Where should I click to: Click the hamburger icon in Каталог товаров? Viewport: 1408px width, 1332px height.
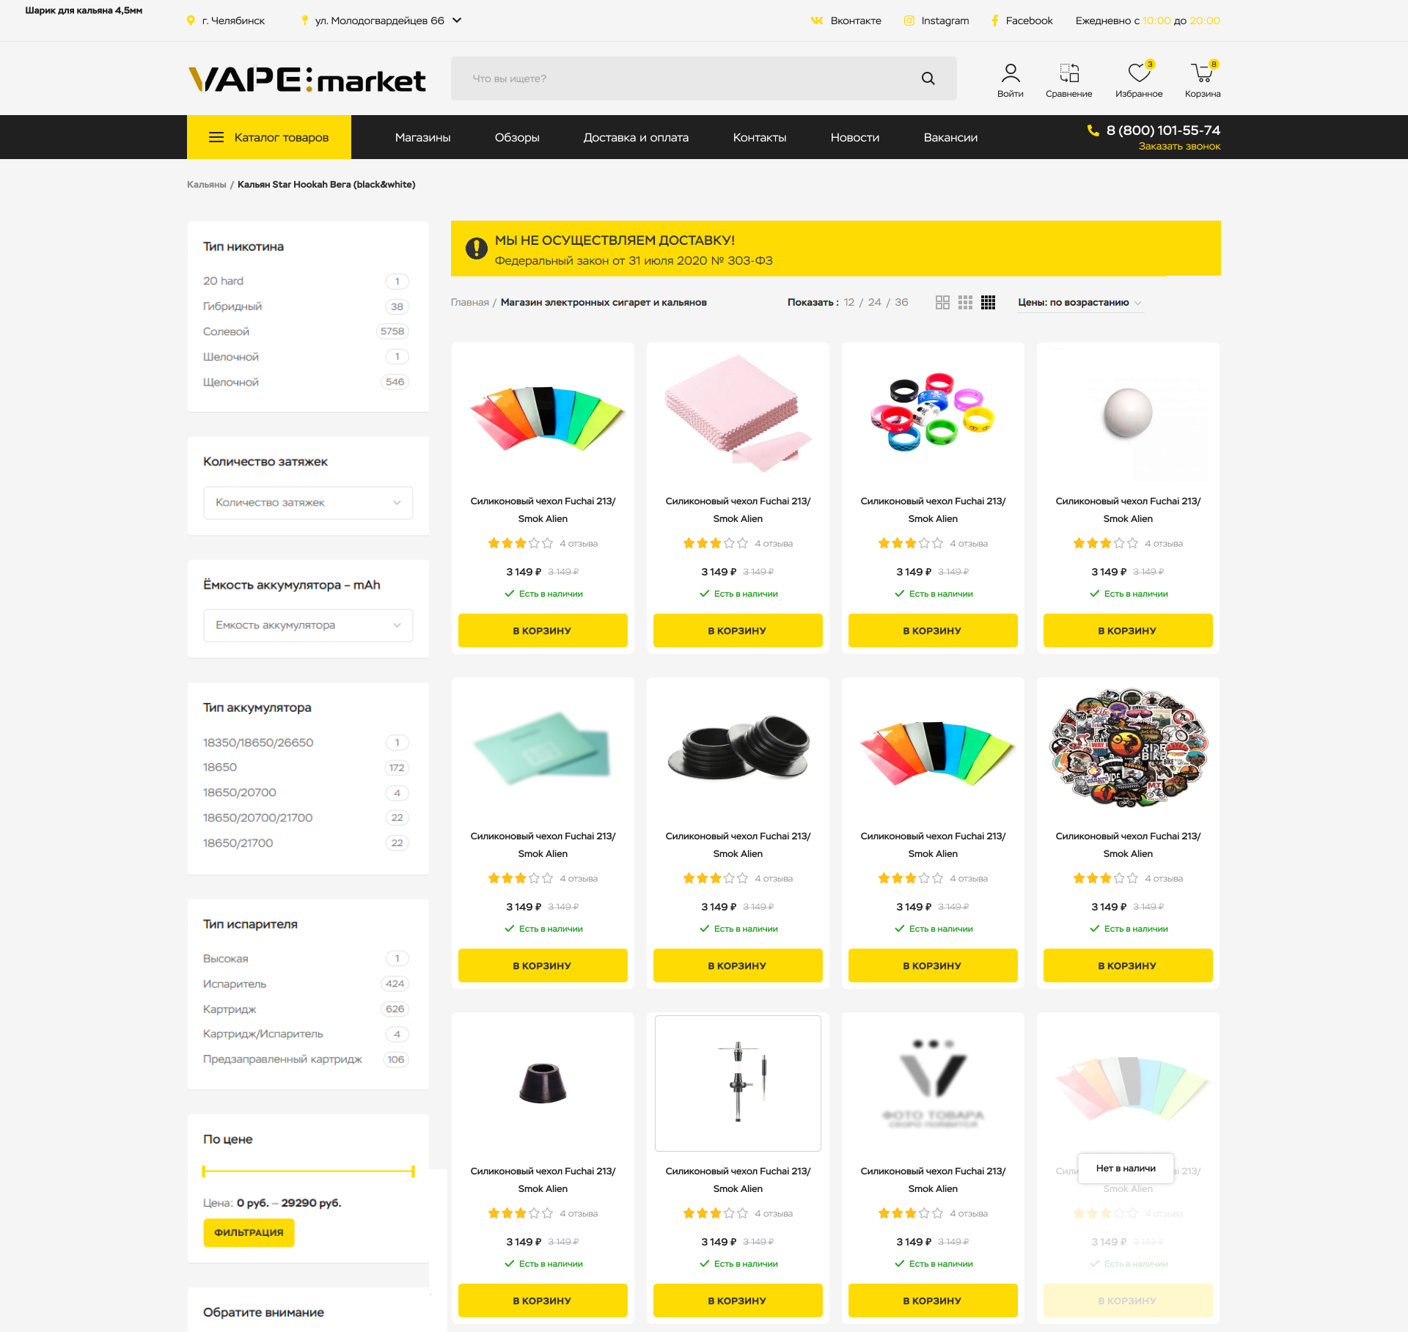pyautogui.click(x=216, y=137)
